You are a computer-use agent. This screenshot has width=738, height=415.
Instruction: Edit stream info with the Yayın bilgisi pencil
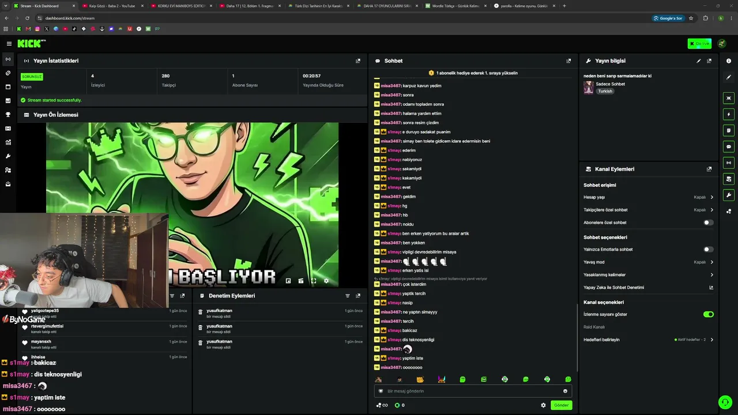click(x=699, y=61)
